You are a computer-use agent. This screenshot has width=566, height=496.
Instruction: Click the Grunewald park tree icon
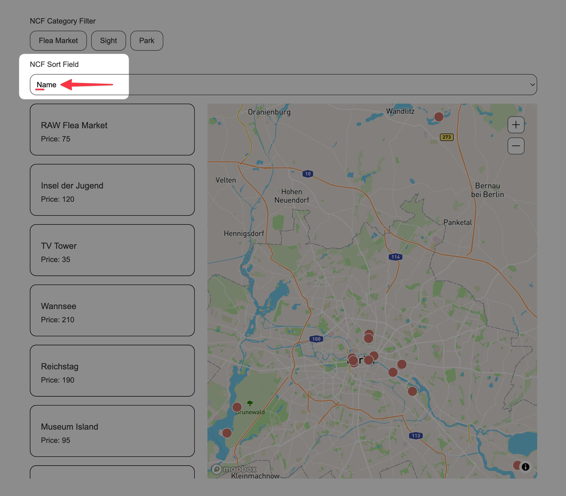click(x=250, y=403)
